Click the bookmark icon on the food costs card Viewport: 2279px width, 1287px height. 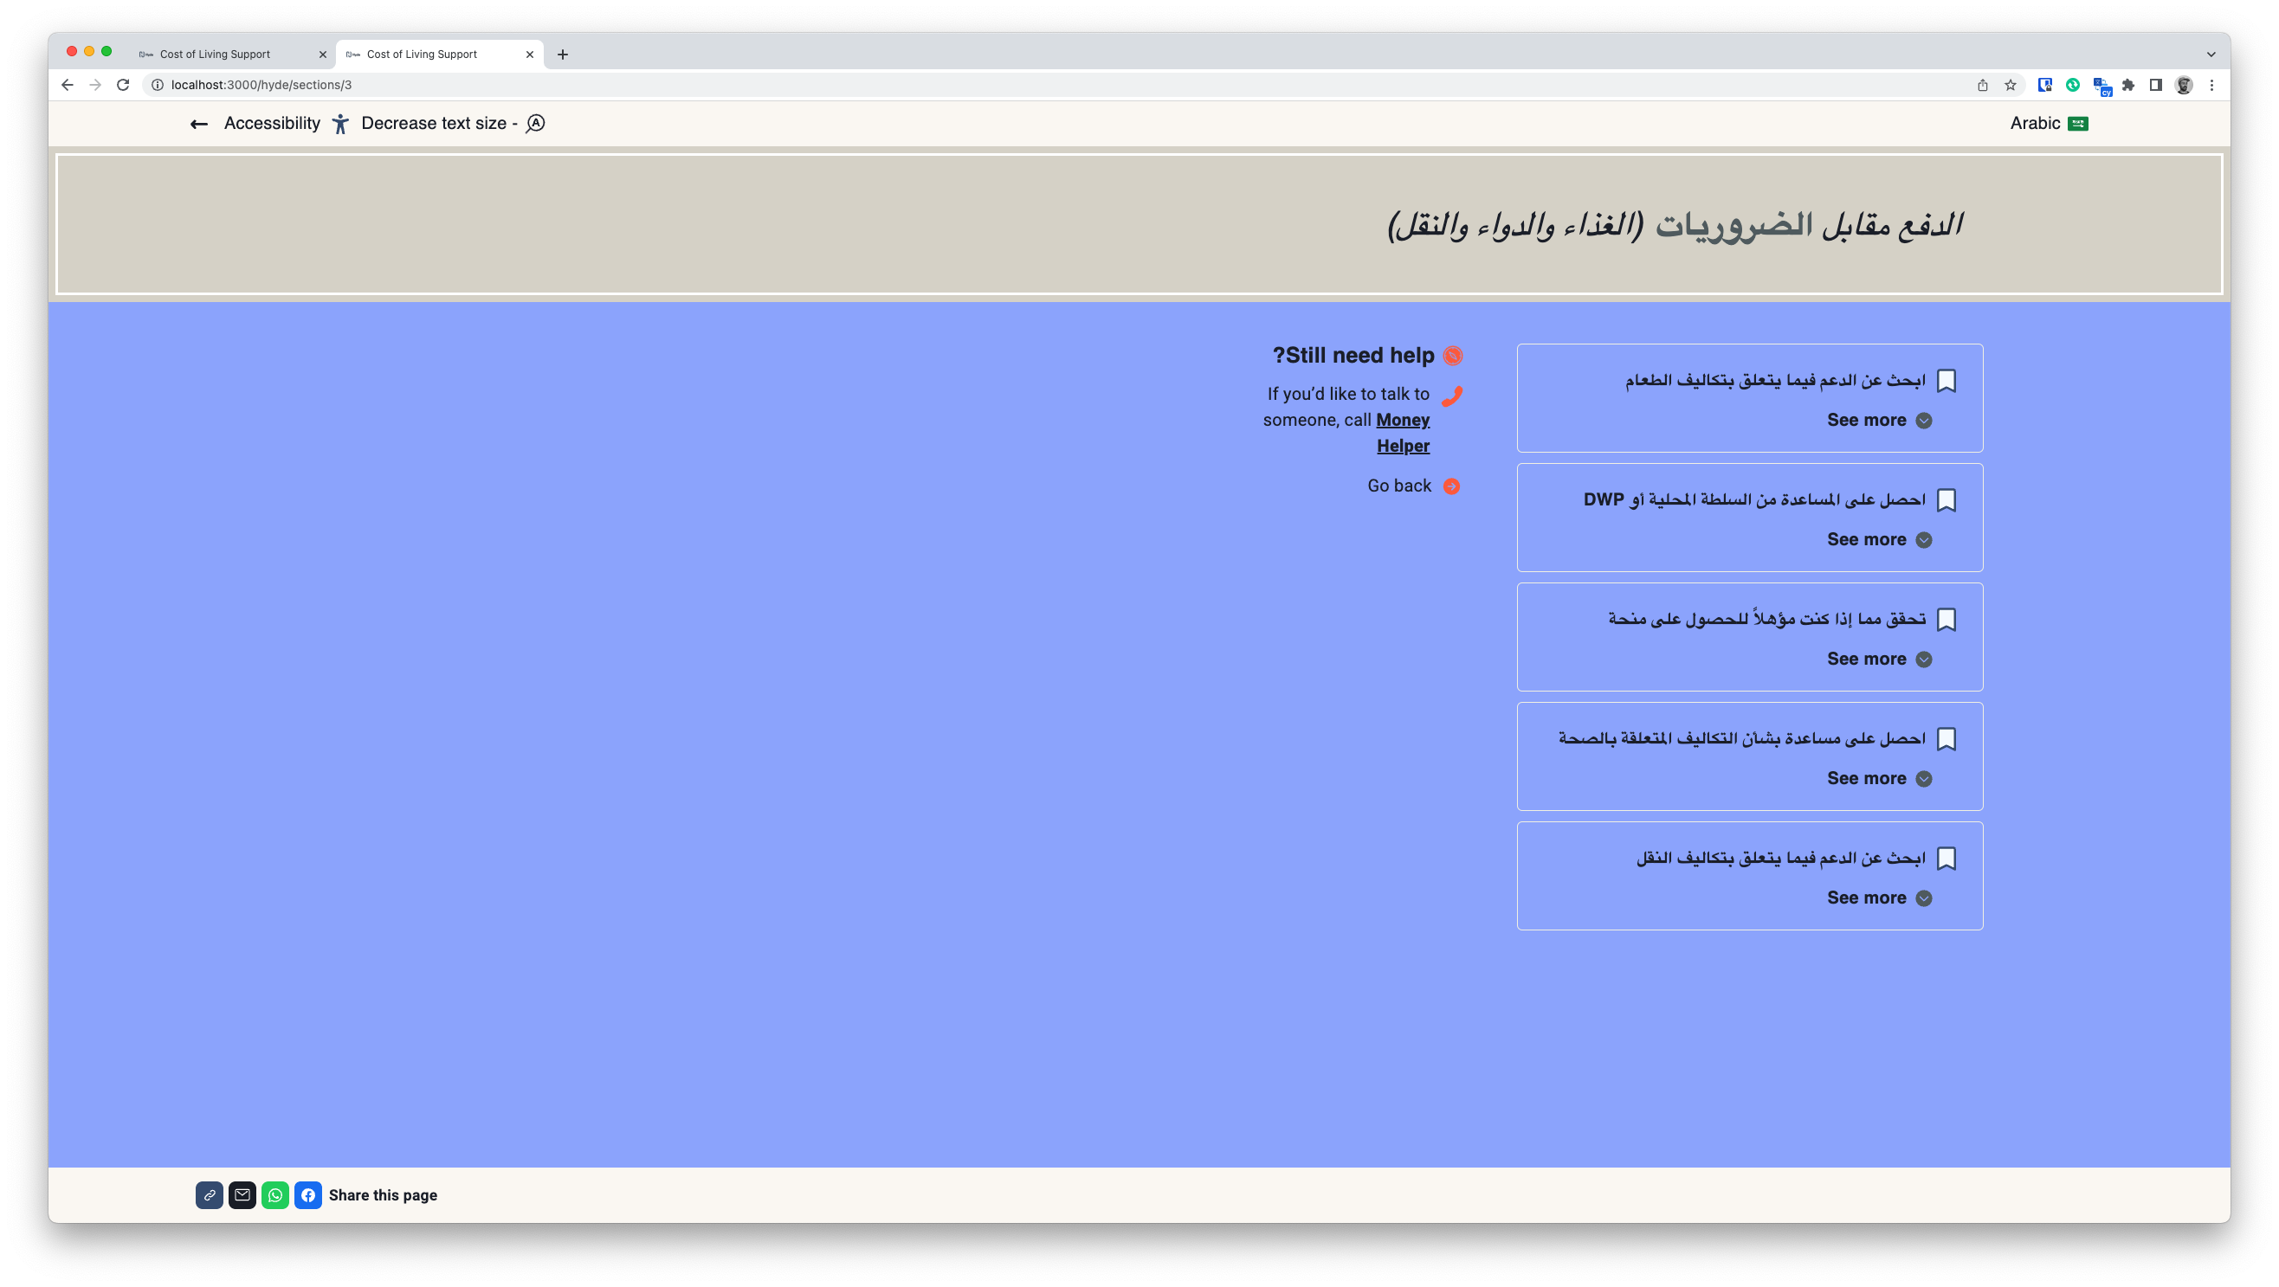click(1947, 379)
